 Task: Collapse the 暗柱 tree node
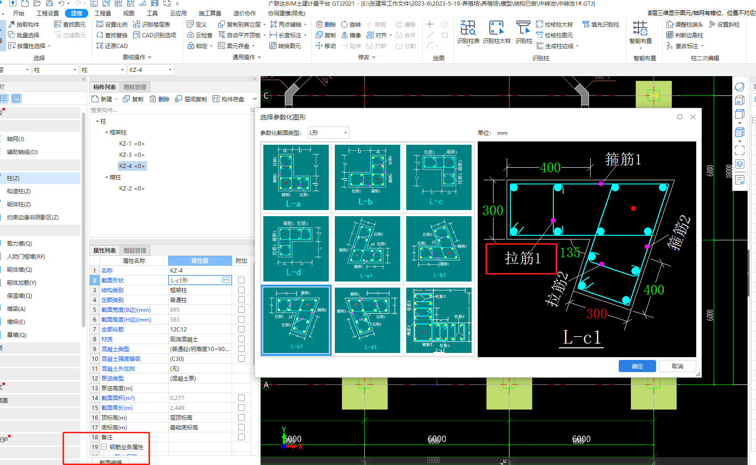tap(106, 177)
